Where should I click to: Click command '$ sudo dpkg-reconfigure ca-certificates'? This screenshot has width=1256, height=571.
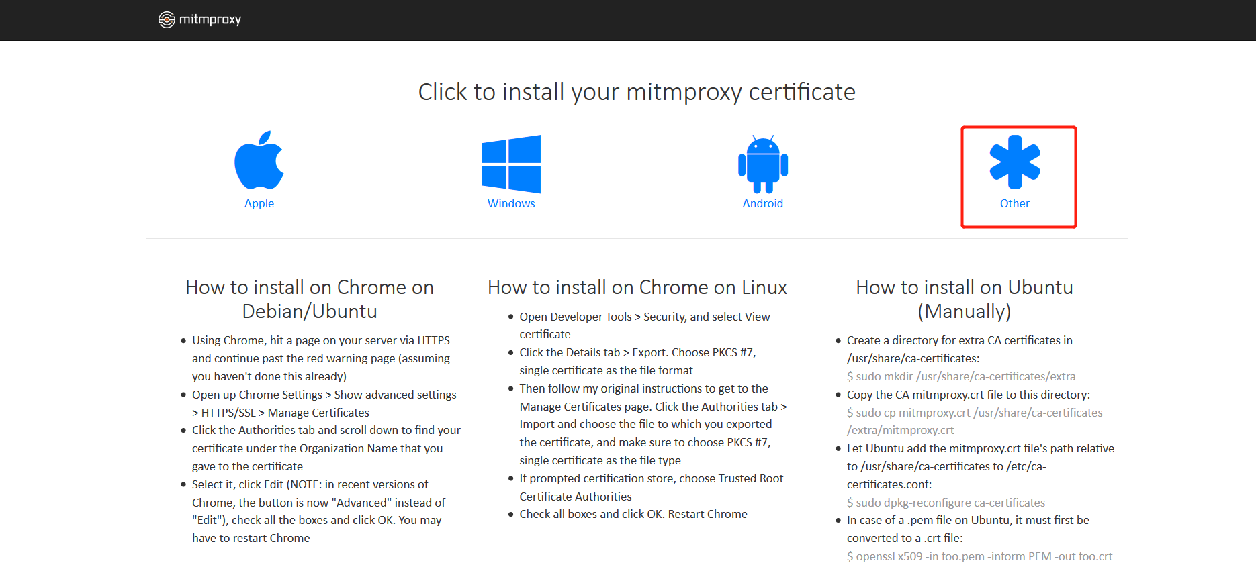pyautogui.click(x=946, y=503)
